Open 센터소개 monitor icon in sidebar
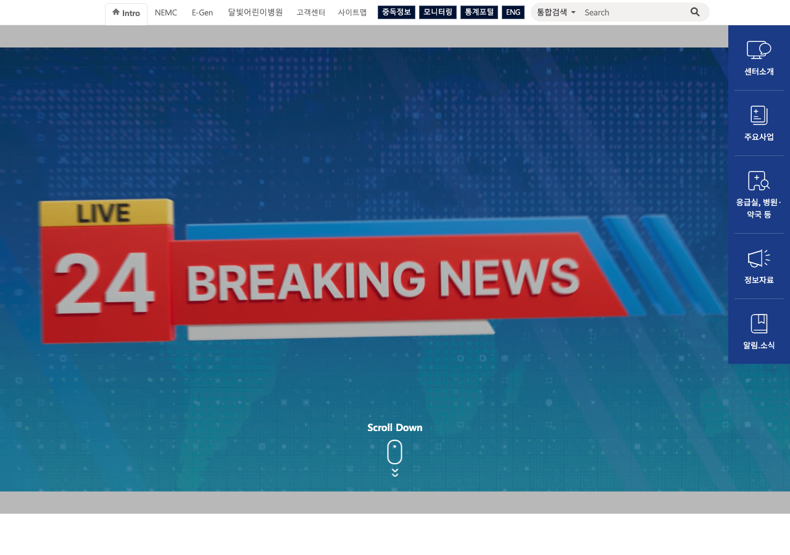This screenshot has width=790, height=555. 759,50
